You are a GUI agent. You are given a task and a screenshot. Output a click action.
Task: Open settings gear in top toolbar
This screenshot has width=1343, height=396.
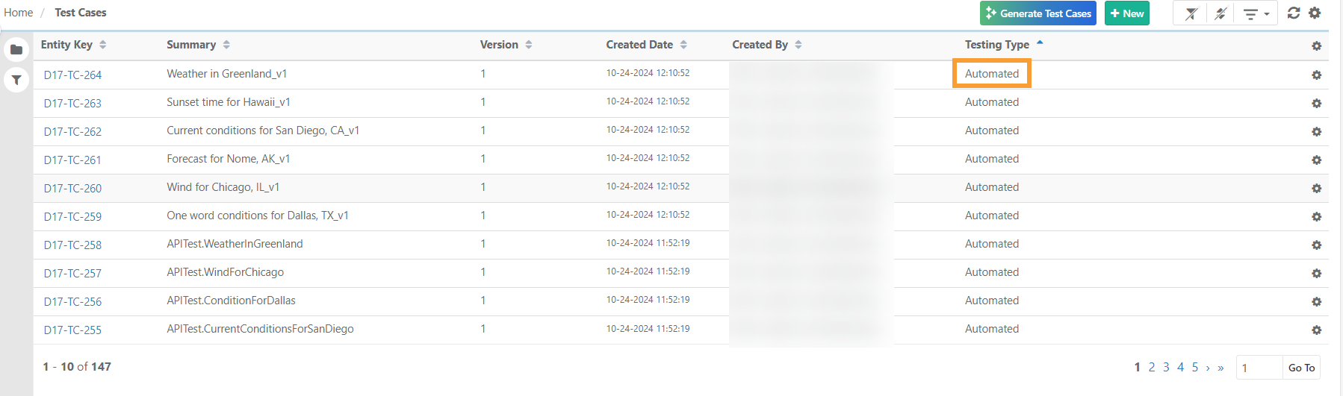(x=1315, y=13)
